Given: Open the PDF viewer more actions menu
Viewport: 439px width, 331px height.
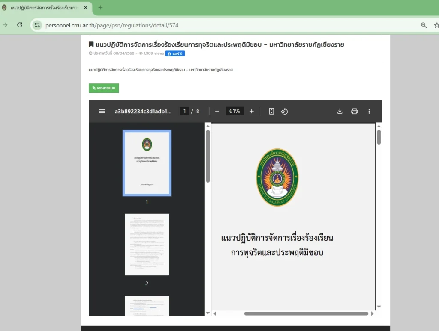Looking at the screenshot, I should pyautogui.click(x=369, y=112).
